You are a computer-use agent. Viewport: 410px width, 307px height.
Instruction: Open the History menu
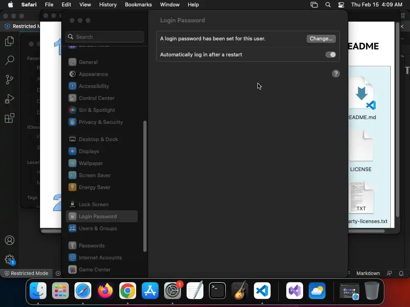[x=108, y=5]
